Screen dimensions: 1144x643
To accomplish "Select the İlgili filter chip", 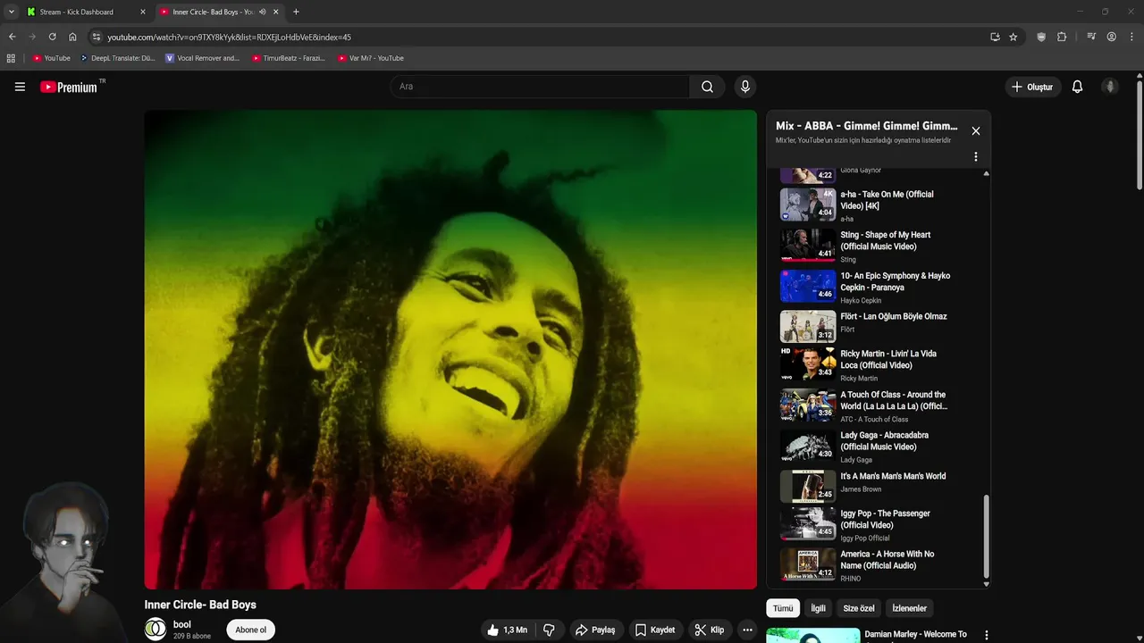I will pos(818,608).
